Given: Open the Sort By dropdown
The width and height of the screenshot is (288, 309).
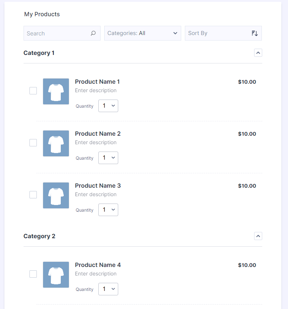Looking at the screenshot, I should click(223, 33).
